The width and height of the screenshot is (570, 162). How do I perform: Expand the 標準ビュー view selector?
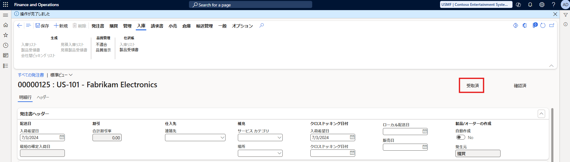[x=61, y=75]
